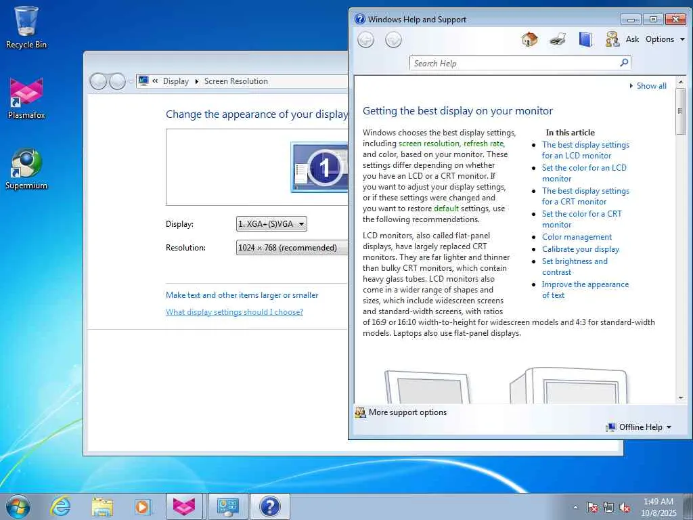
Task: Click the Help forward arrow button
Action: pos(393,40)
